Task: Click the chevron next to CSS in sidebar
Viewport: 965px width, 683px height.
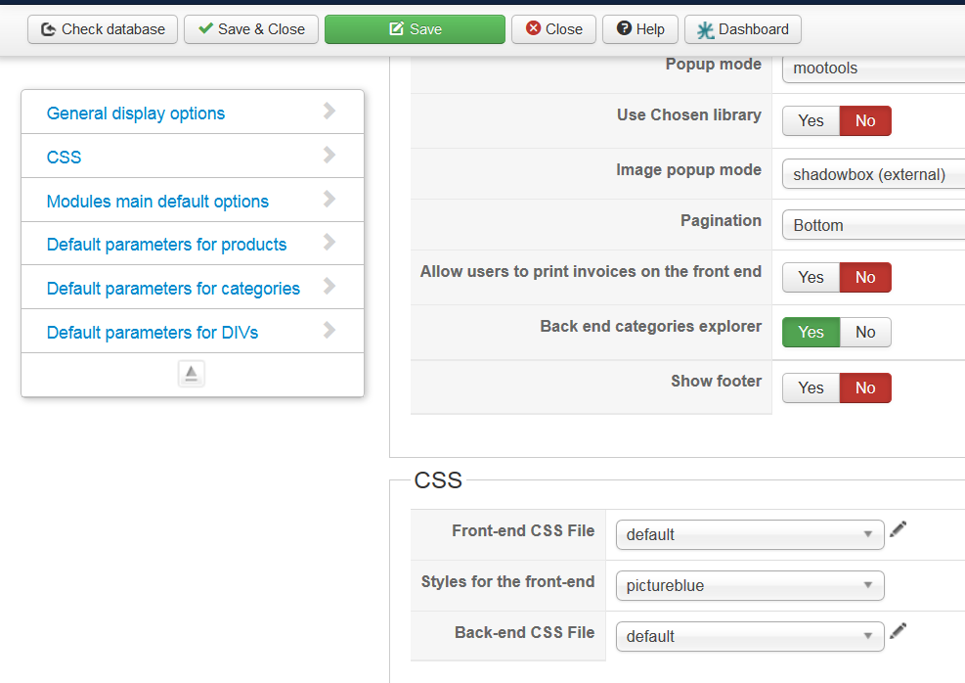Action: [x=329, y=156]
